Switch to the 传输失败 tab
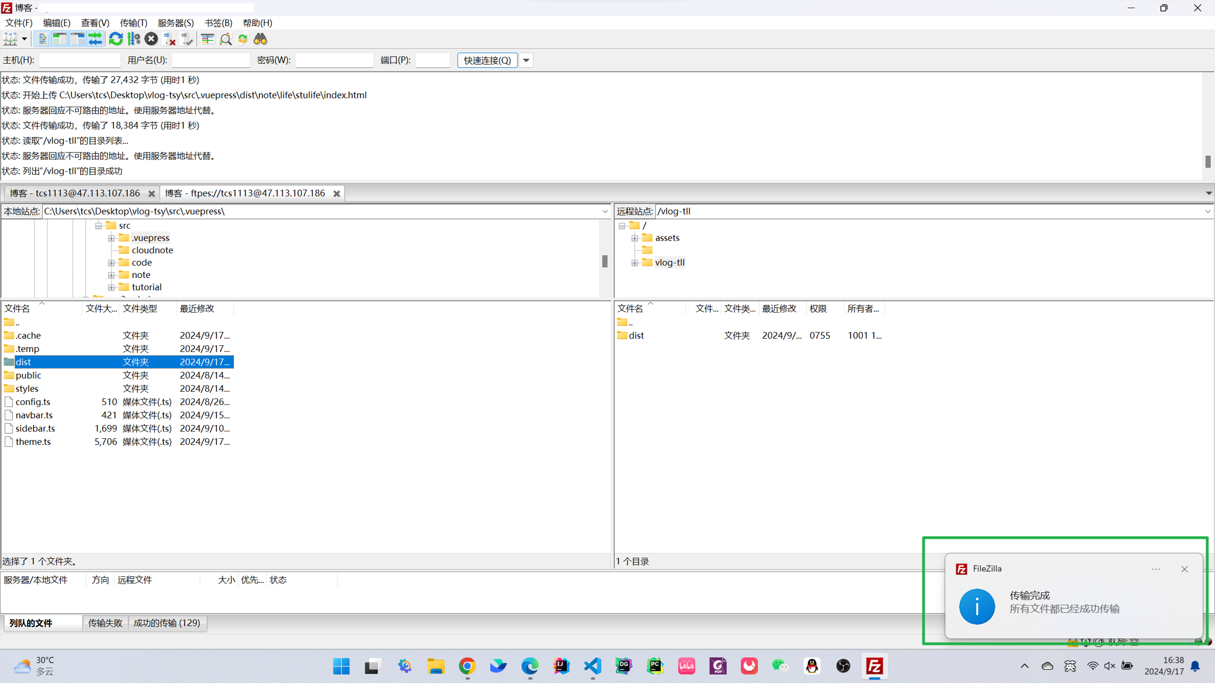Image resolution: width=1215 pixels, height=683 pixels. pyautogui.click(x=105, y=623)
